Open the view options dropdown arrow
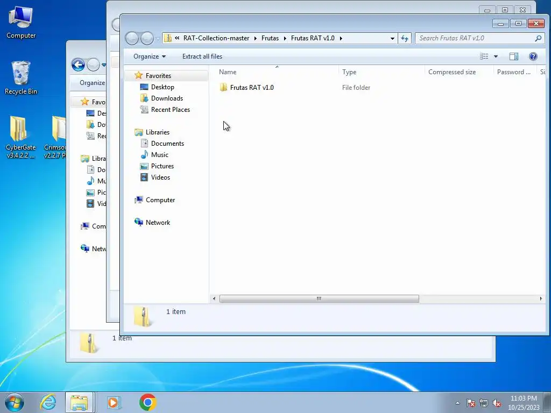The width and height of the screenshot is (551, 413). [x=496, y=56]
